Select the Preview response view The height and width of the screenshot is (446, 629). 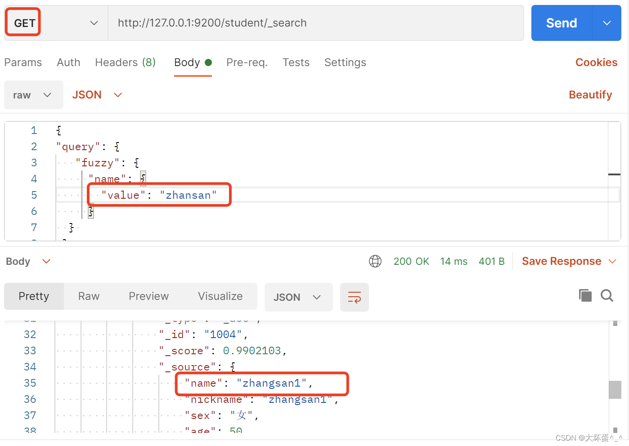click(x=148, y=296)
